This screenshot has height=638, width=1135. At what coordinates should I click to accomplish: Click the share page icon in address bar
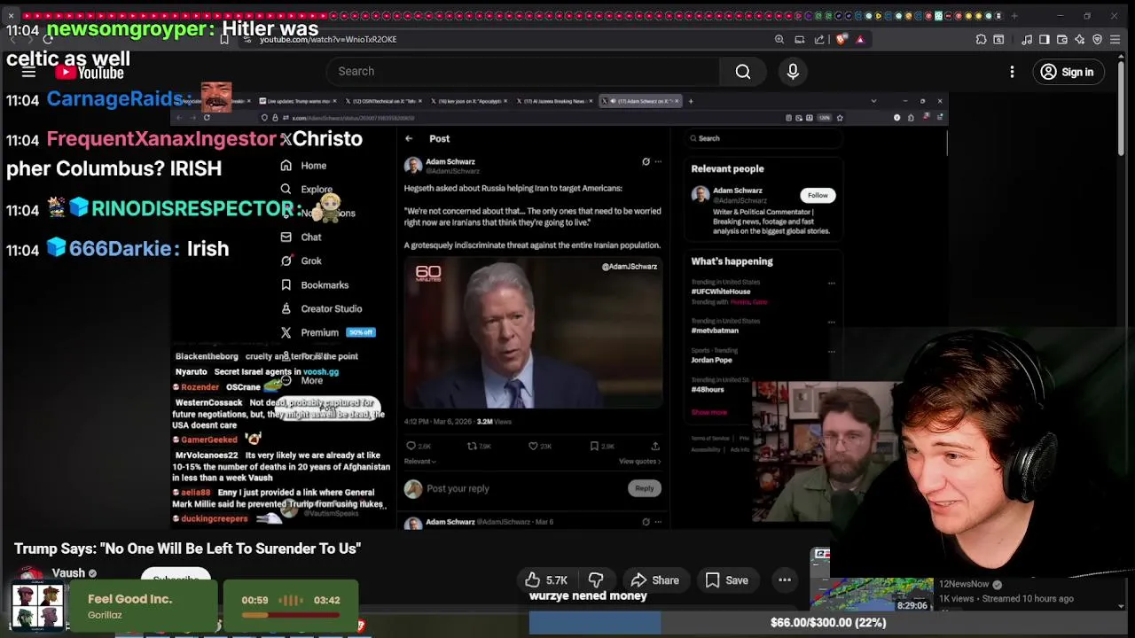(819, 39)
